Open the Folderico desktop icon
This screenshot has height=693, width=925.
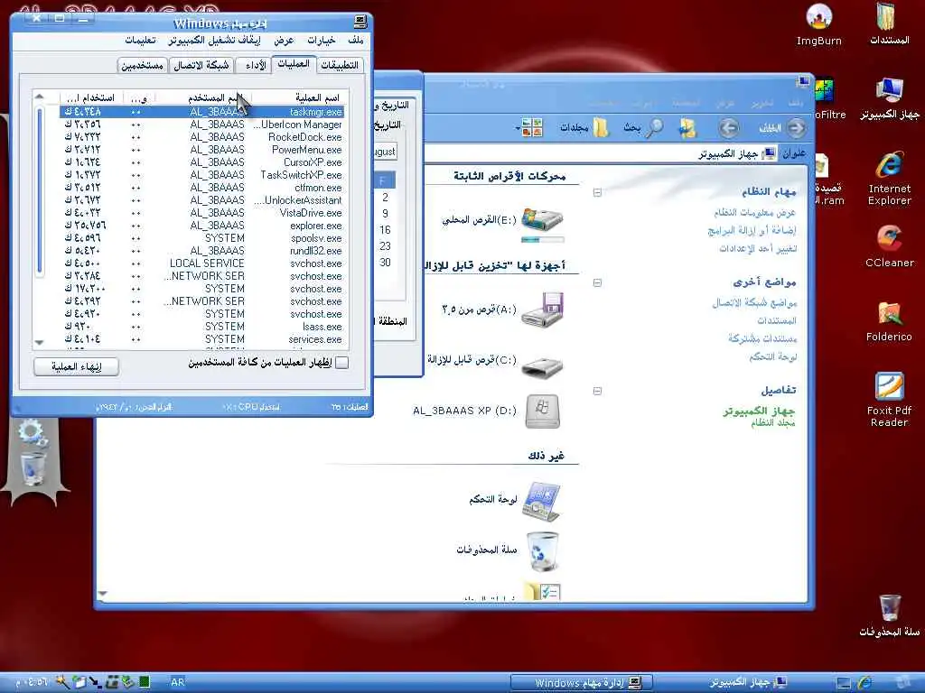(890, 321)
